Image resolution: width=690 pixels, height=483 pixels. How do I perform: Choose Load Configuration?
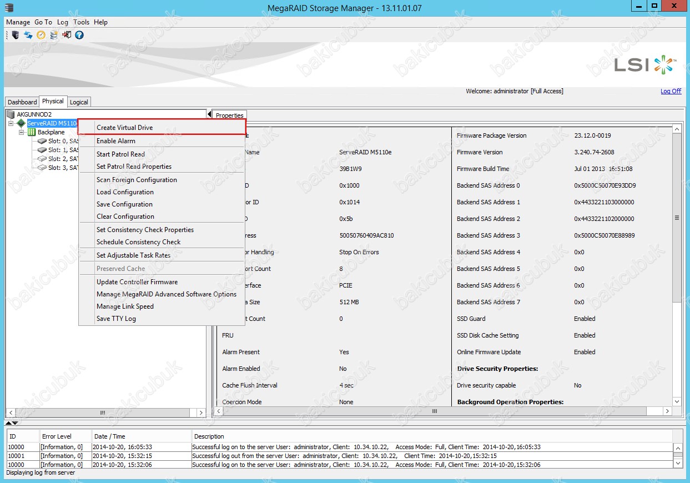[x=162, y=192]
